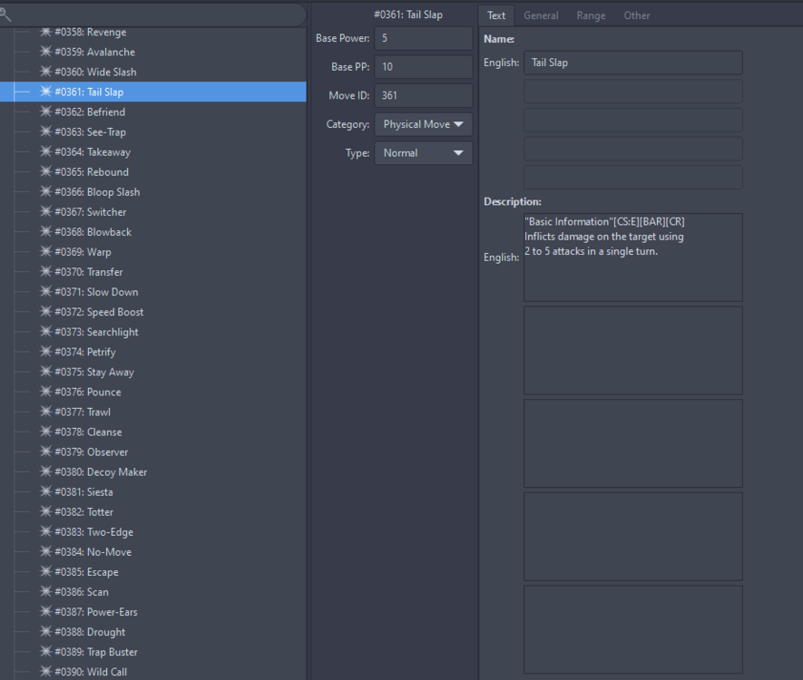Screen dimensions: 803x680
Task: Open the Category dropdown showing Physical Move
Action: coord(423,124)
